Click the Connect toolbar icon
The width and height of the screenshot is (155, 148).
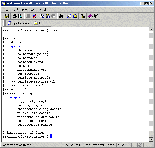click(28, 16)
